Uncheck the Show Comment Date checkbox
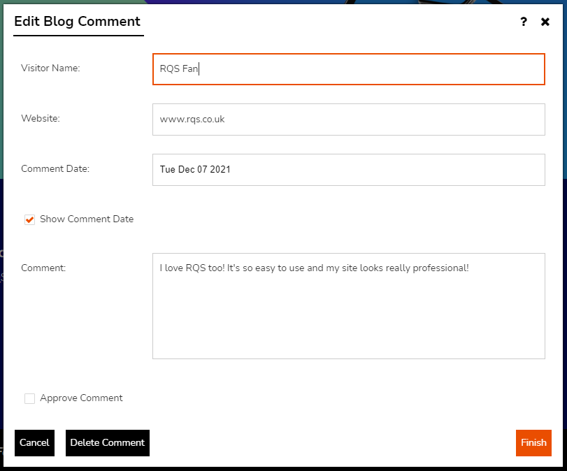The width and height of the screenshot is (567, 471). tap(29, 219)
